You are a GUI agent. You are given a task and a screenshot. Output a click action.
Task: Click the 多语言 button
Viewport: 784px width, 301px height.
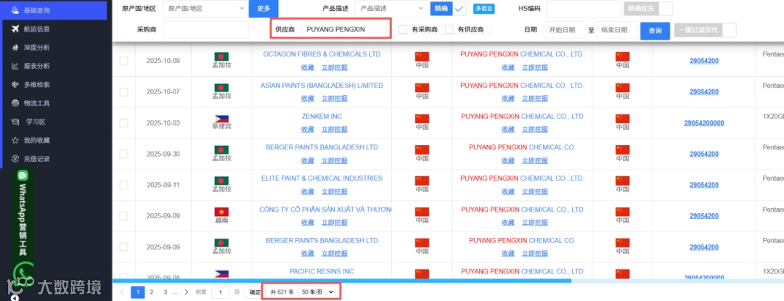[x=483, y=9]
